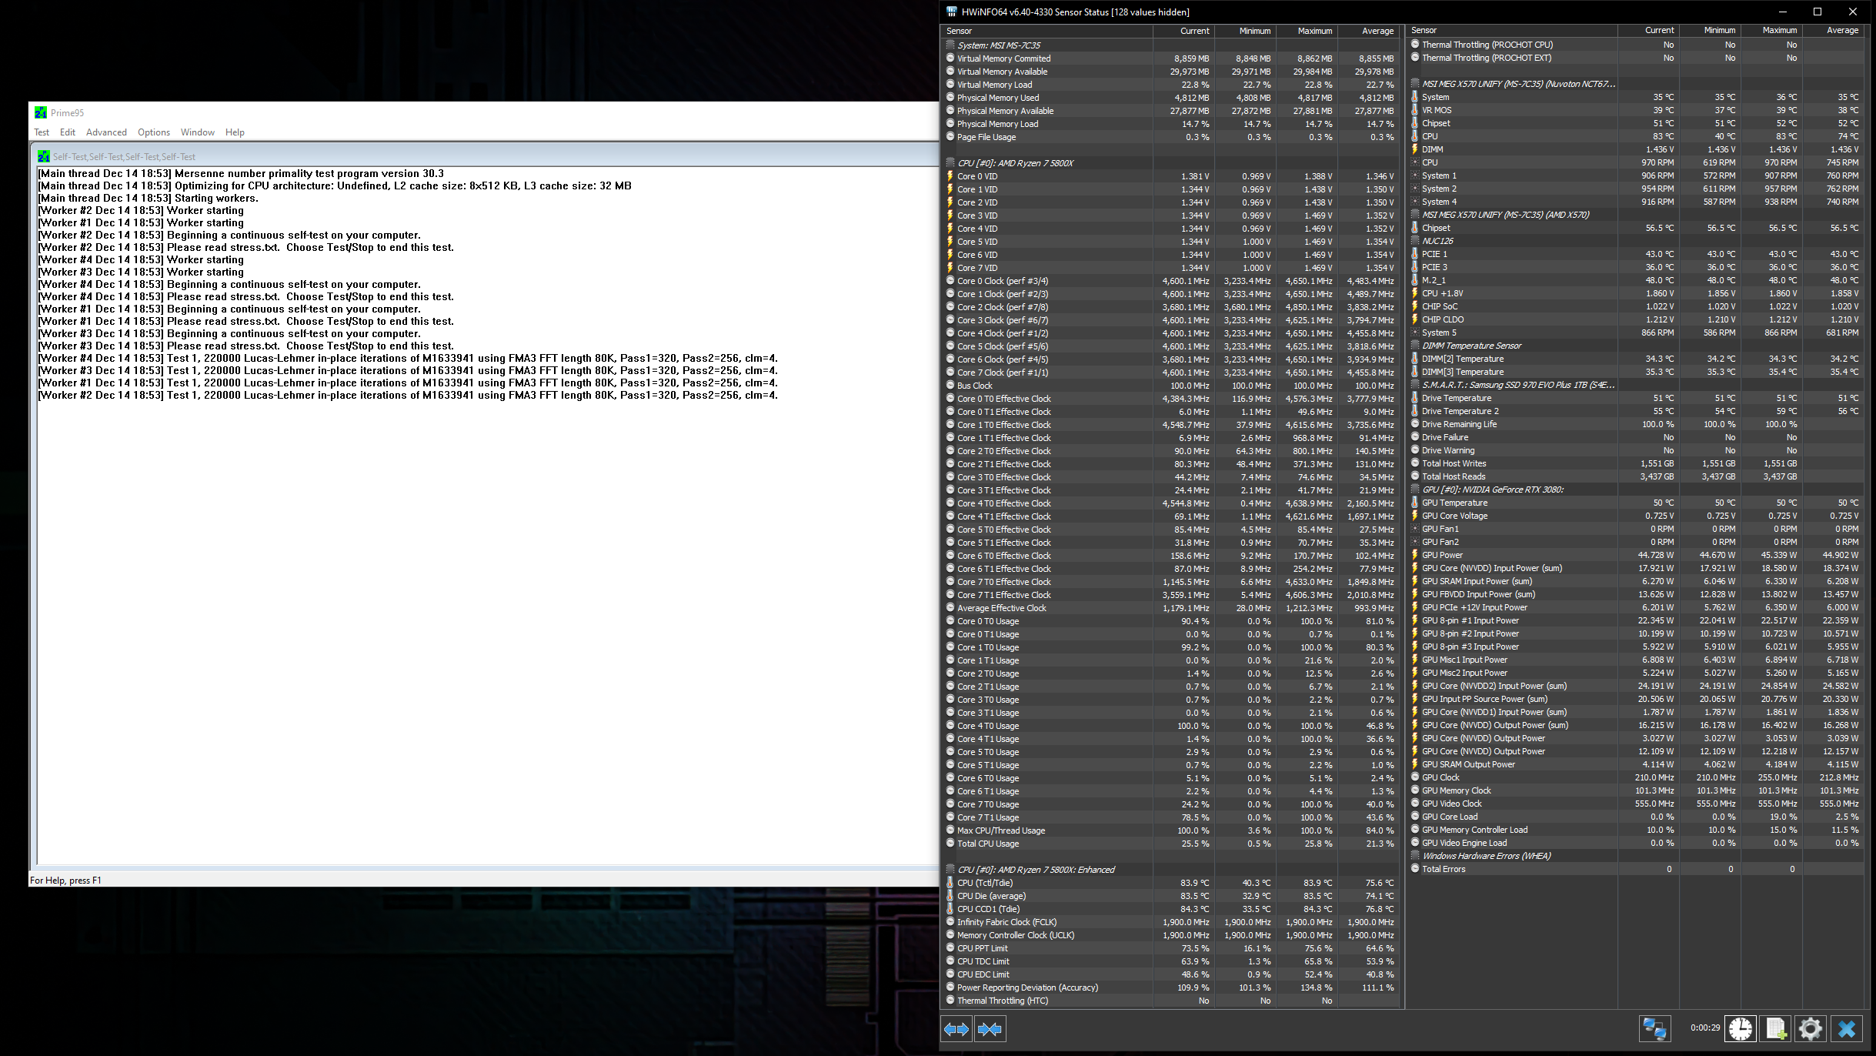Open the Options menu in Prime95
The image size is (1876, 1056).
pyautogui.click(x=154, y=132)
